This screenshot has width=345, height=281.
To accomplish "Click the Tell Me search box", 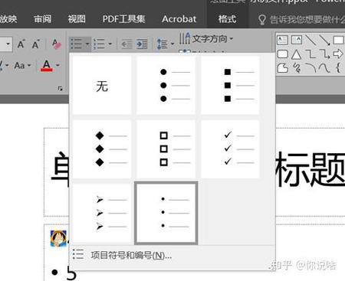I will coord(301,19).
